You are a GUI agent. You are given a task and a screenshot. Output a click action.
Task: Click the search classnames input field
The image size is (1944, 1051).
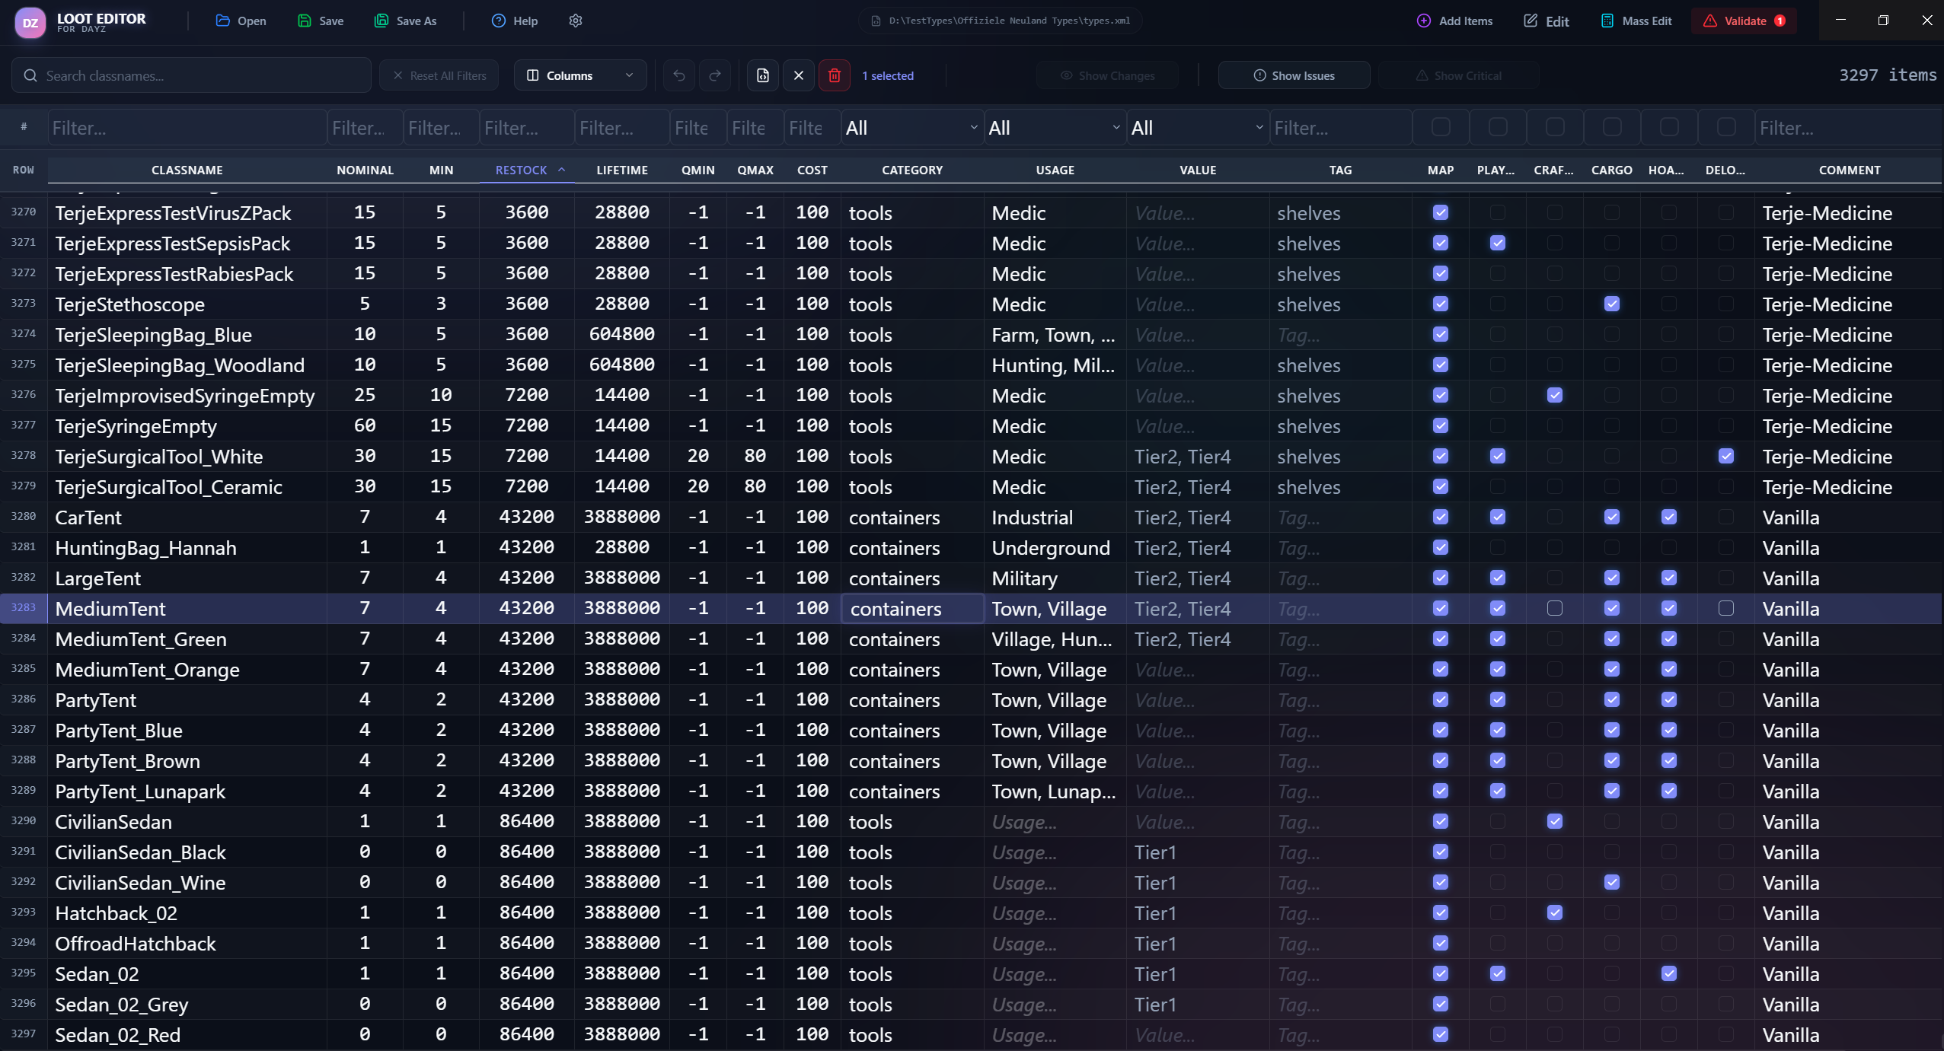(190, 75)
